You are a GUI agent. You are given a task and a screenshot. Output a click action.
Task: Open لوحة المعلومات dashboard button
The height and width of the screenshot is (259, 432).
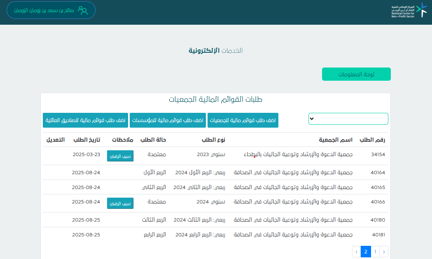pyautogui.click(x=356, y=74)
